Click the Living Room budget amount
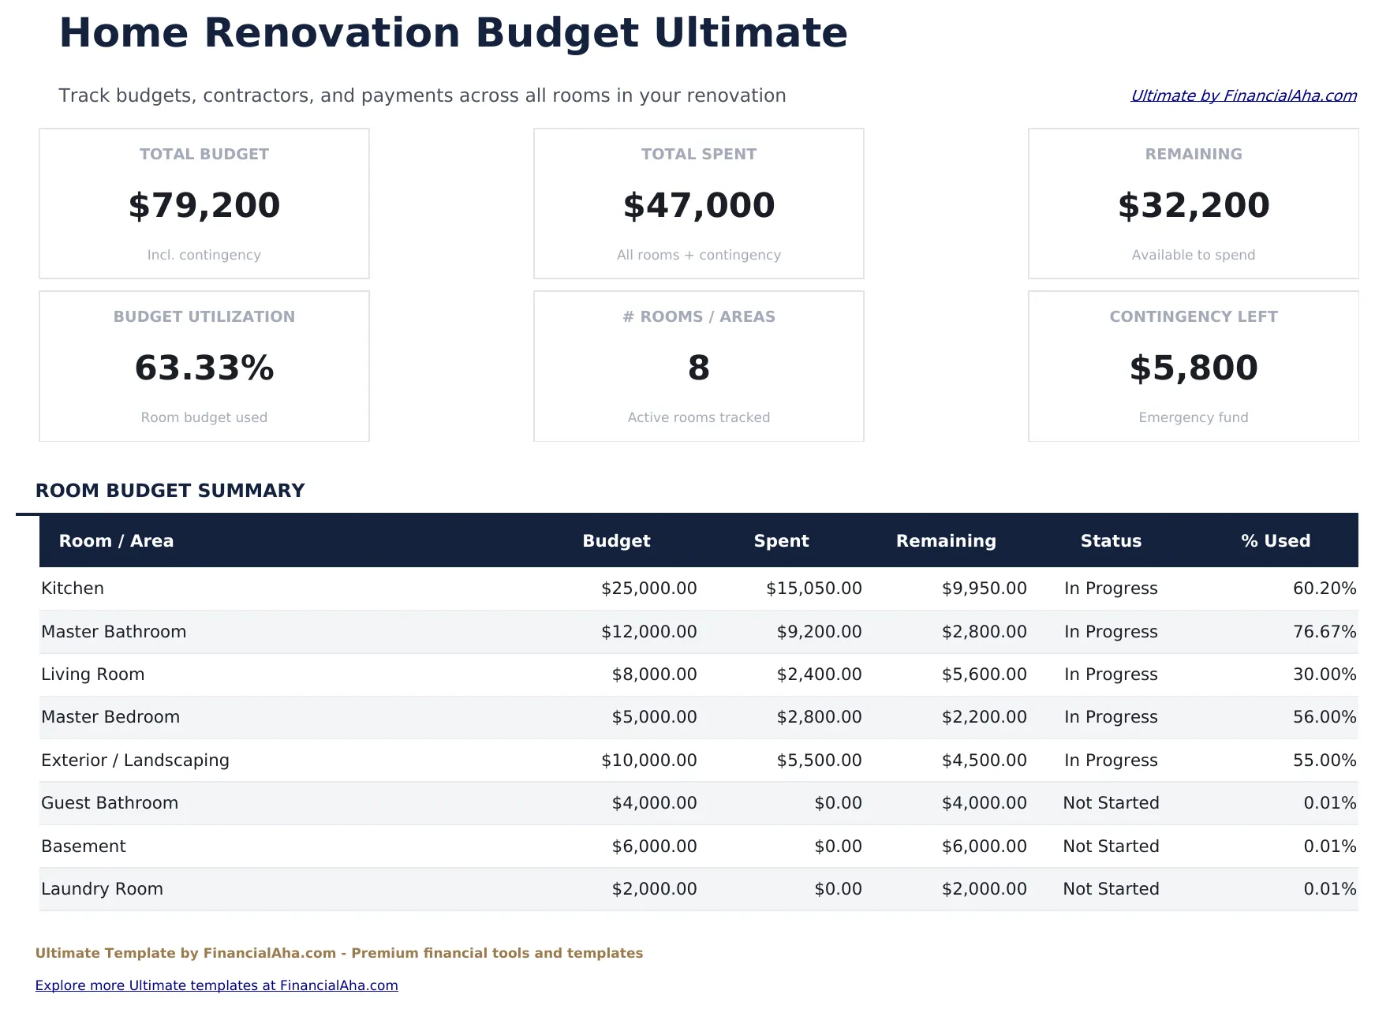 pos(655,674)
